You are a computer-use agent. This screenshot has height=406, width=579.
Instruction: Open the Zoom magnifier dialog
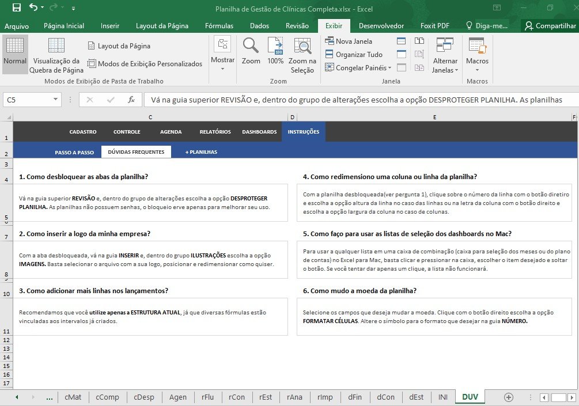click(251, 52)
